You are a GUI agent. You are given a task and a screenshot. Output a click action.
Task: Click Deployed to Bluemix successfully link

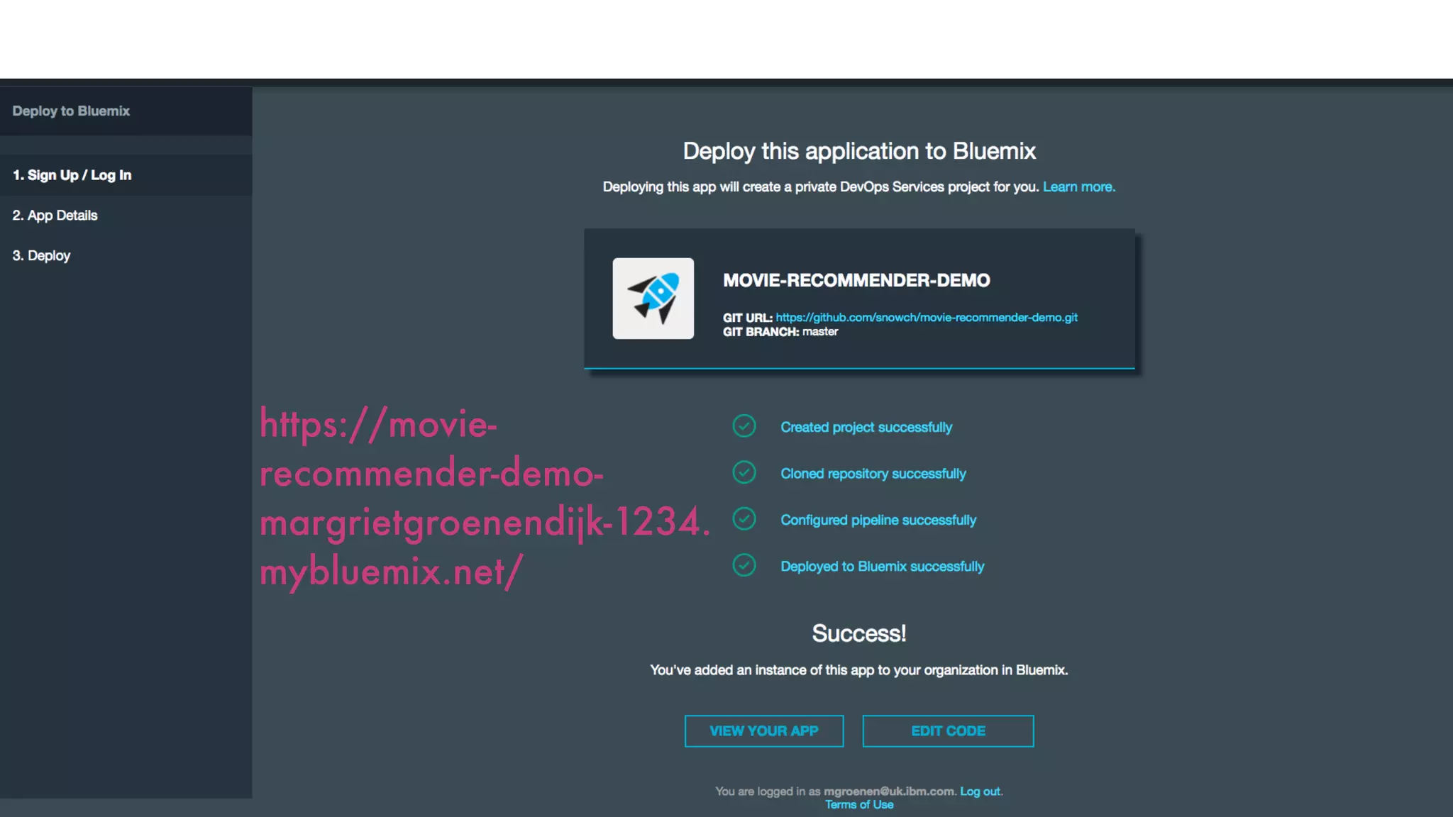[x=883, y=567]
